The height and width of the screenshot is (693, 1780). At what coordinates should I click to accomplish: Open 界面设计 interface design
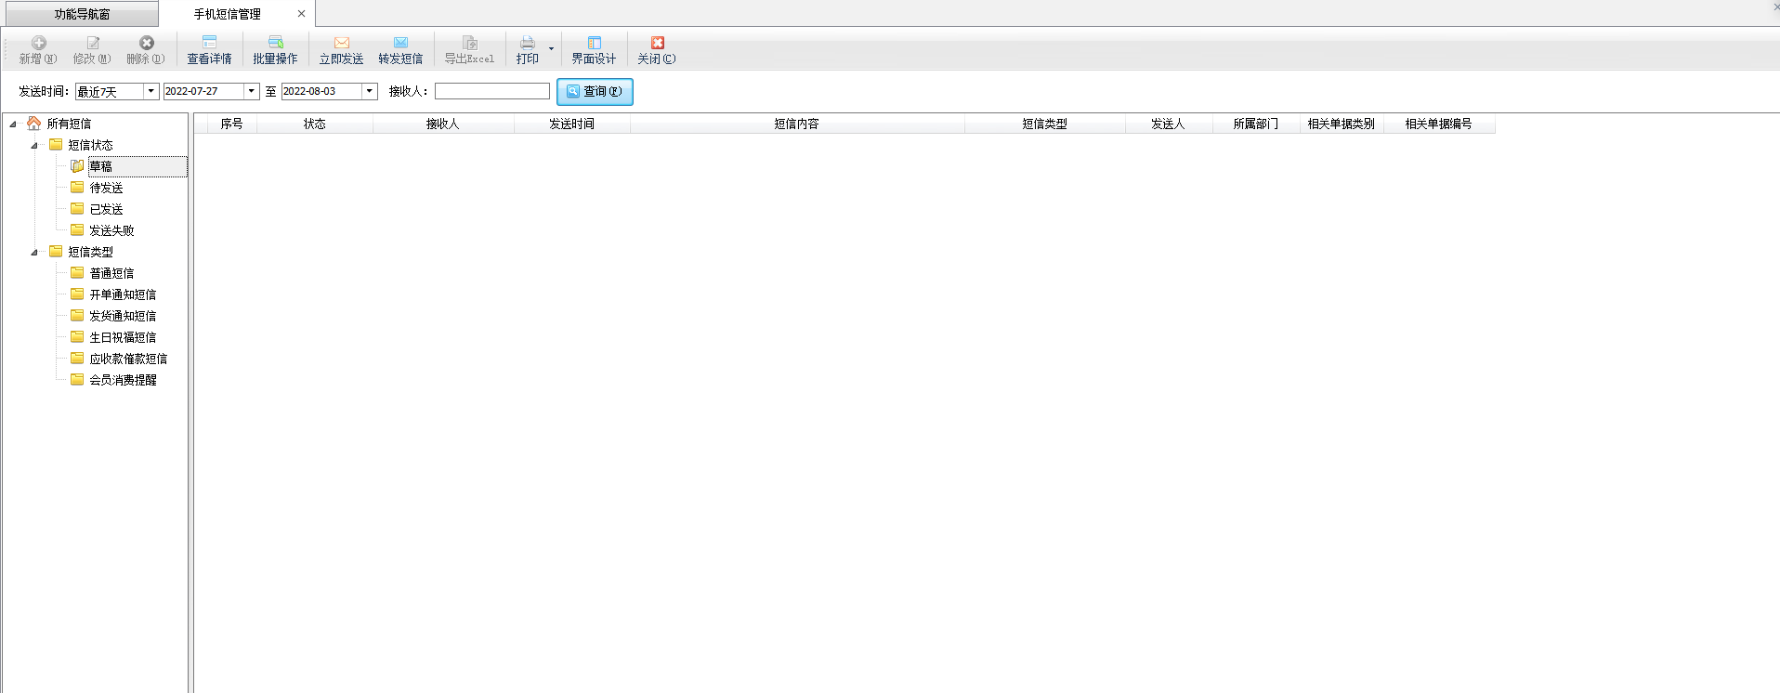click(594, 43)
